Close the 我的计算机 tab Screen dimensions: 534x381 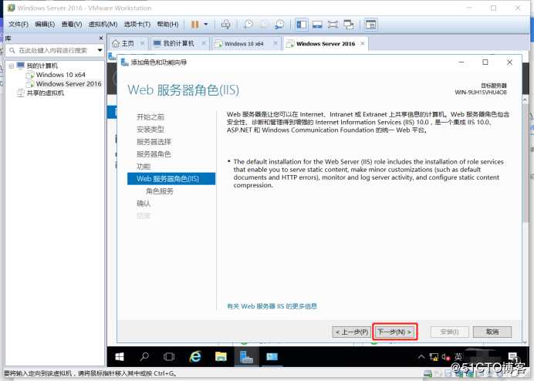pos(204,43)
